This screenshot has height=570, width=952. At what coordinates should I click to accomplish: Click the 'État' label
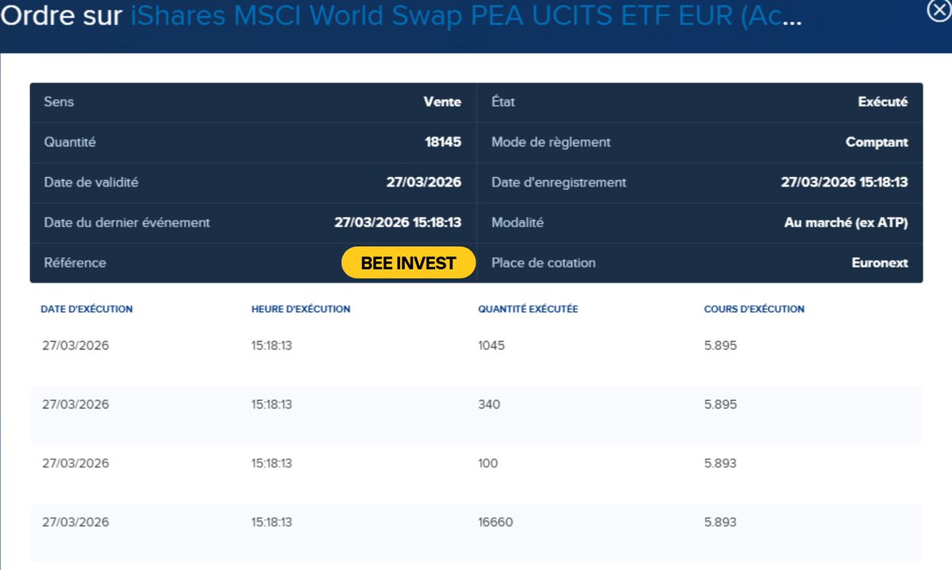click(503, 102)
